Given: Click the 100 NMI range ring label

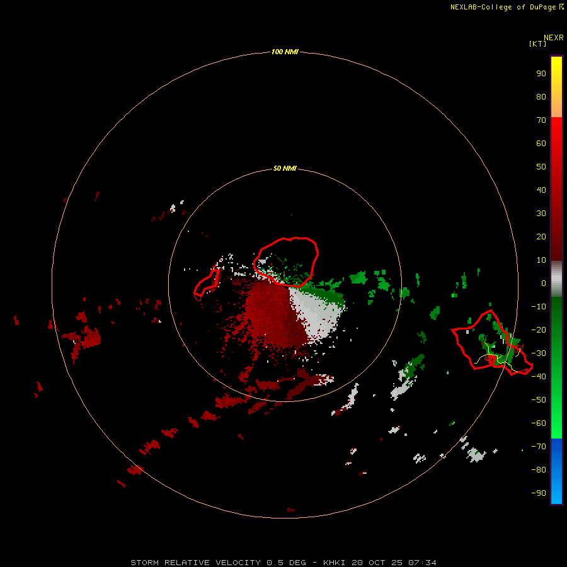Looking at the screenshot, I should [x=285, y=52].
